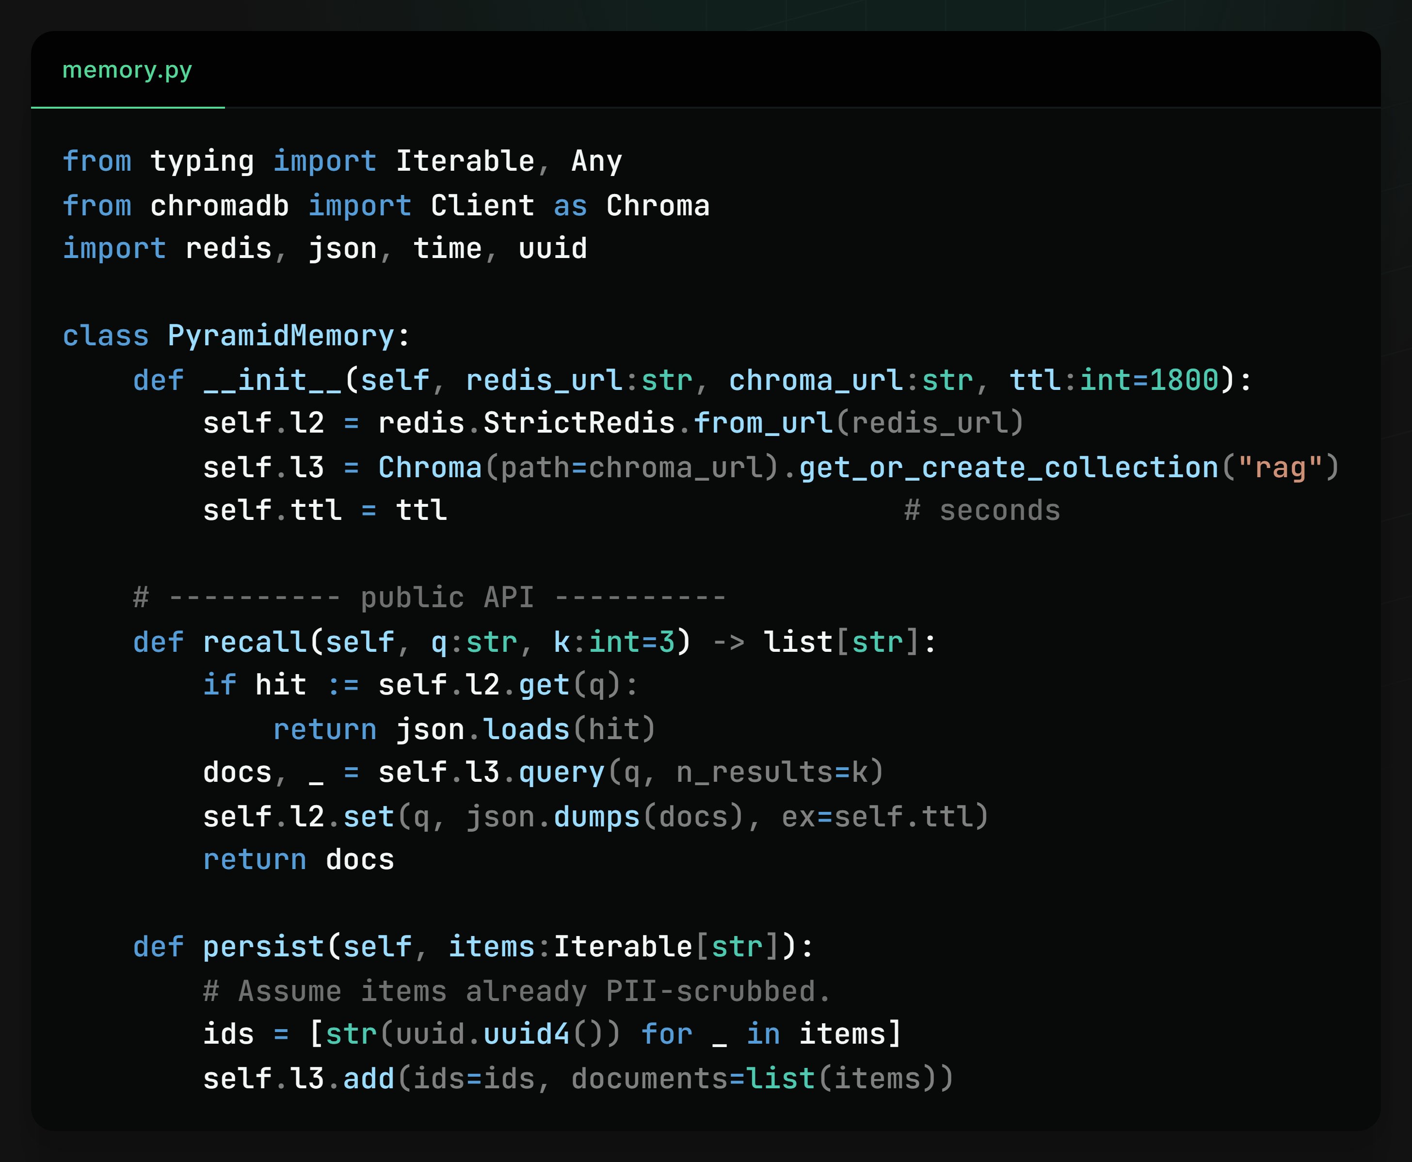
Task: Click the recall method name
Action: 254,642
